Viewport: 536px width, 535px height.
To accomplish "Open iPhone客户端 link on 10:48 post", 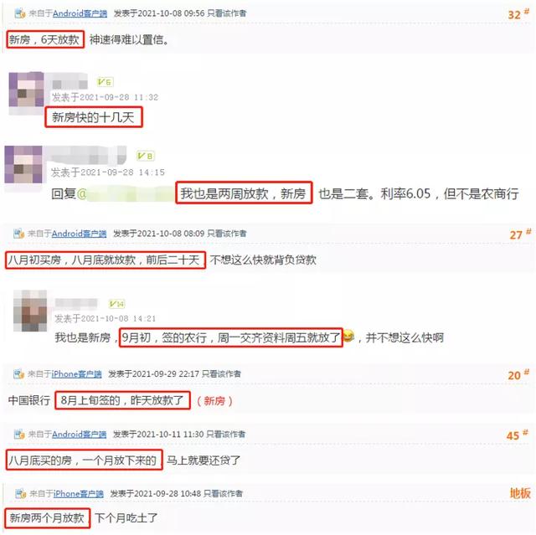I will (x=78, y=494).
